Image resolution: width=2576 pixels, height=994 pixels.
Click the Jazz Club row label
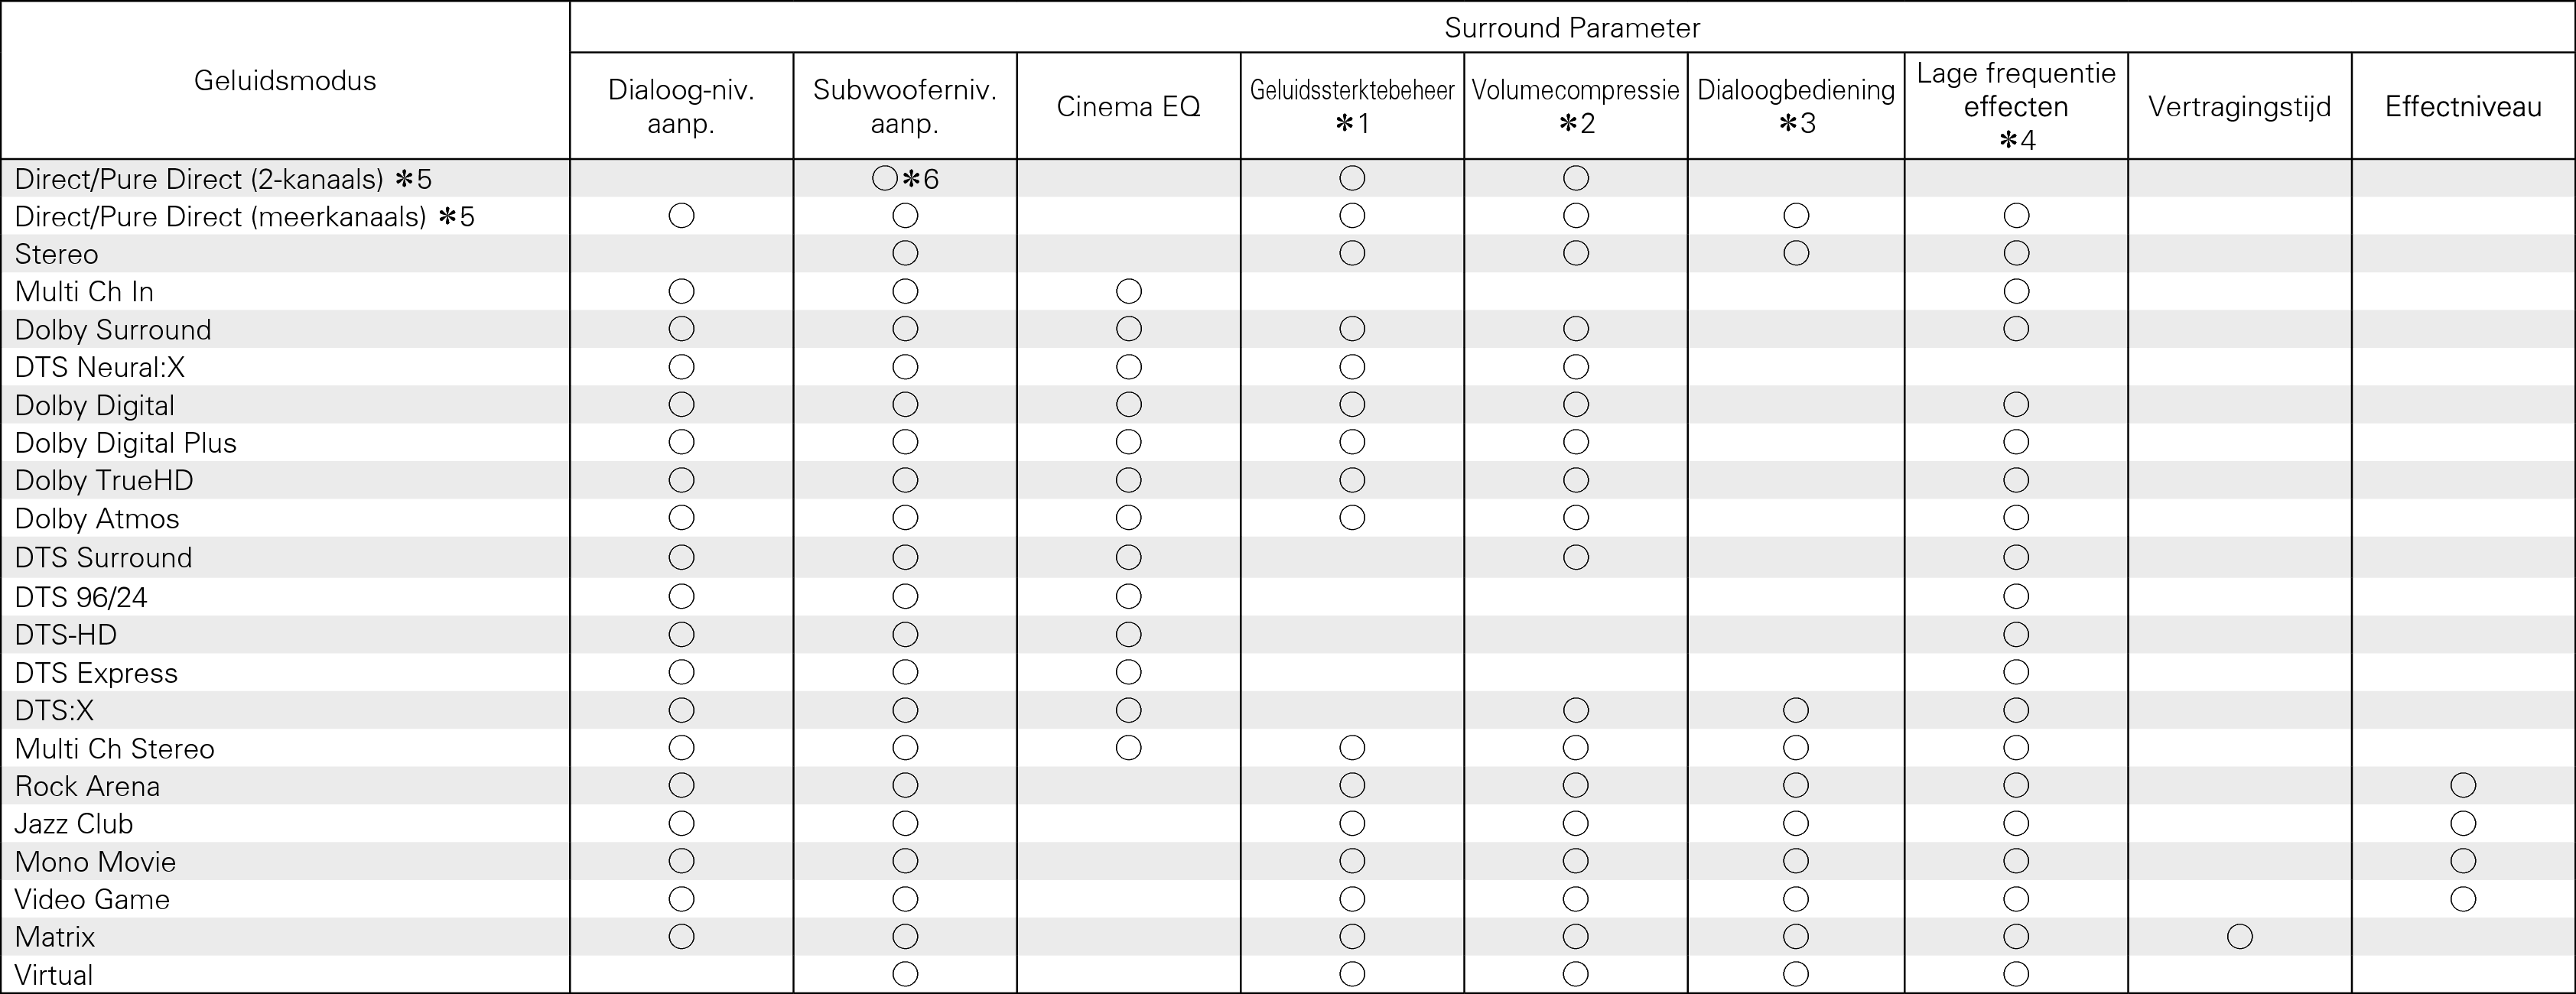pyautogui.click(x=74, y=824)
